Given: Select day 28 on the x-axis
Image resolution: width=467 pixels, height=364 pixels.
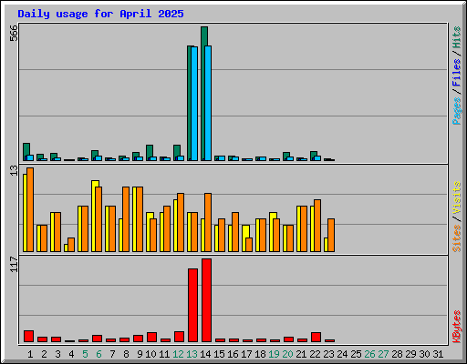Looking at the screenshot, I should (x=397, y=354).
